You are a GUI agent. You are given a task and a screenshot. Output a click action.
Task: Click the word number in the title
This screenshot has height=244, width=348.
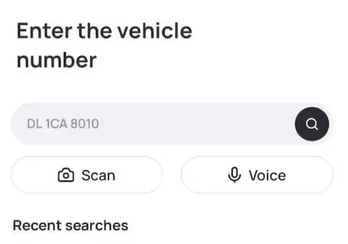pyautogui.click(x=57, y=61)
